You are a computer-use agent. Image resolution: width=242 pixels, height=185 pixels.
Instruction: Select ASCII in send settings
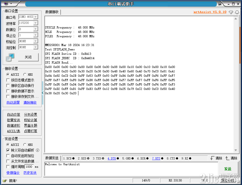pos(13,145)
